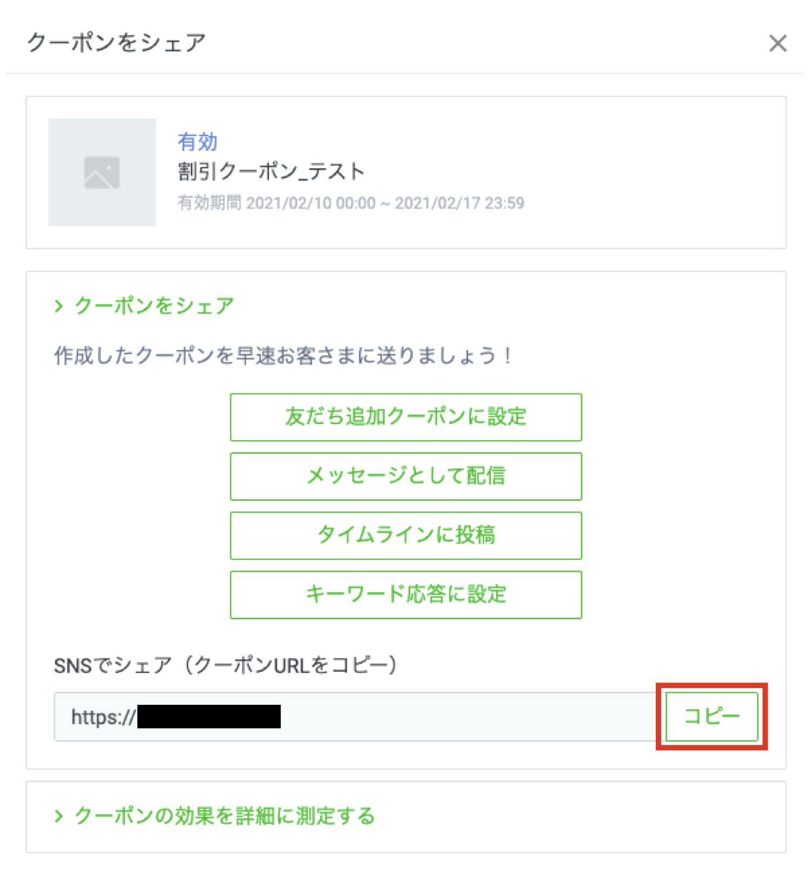Close the クーポンをシェア dialog

(x=777, y=43)
